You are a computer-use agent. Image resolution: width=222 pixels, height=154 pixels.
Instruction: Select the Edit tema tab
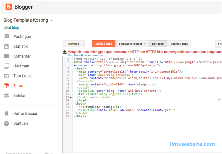tap(158, 44)
